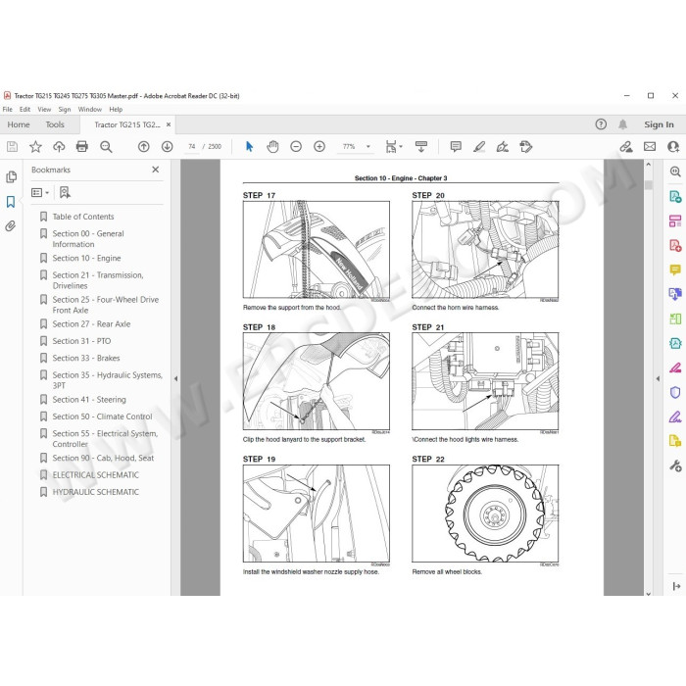686x686 pixels.
Task: Collapse the left navigation pane arrow
Action: [175, 379]
